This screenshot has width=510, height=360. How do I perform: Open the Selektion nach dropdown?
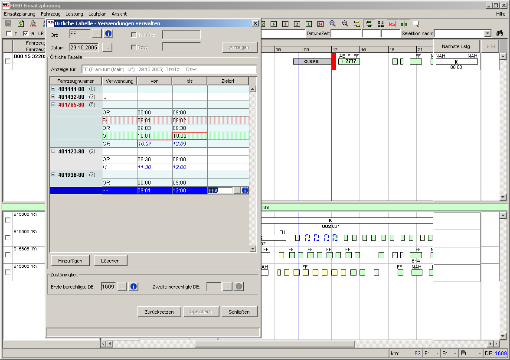pyautogui.click(x=487, y=33)
